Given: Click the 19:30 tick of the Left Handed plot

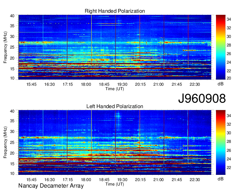Looking at the screenshot, I should pos(122,179).
